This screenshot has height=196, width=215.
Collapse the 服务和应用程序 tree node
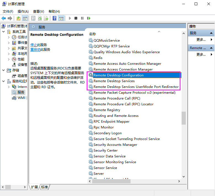pos(4,81)
